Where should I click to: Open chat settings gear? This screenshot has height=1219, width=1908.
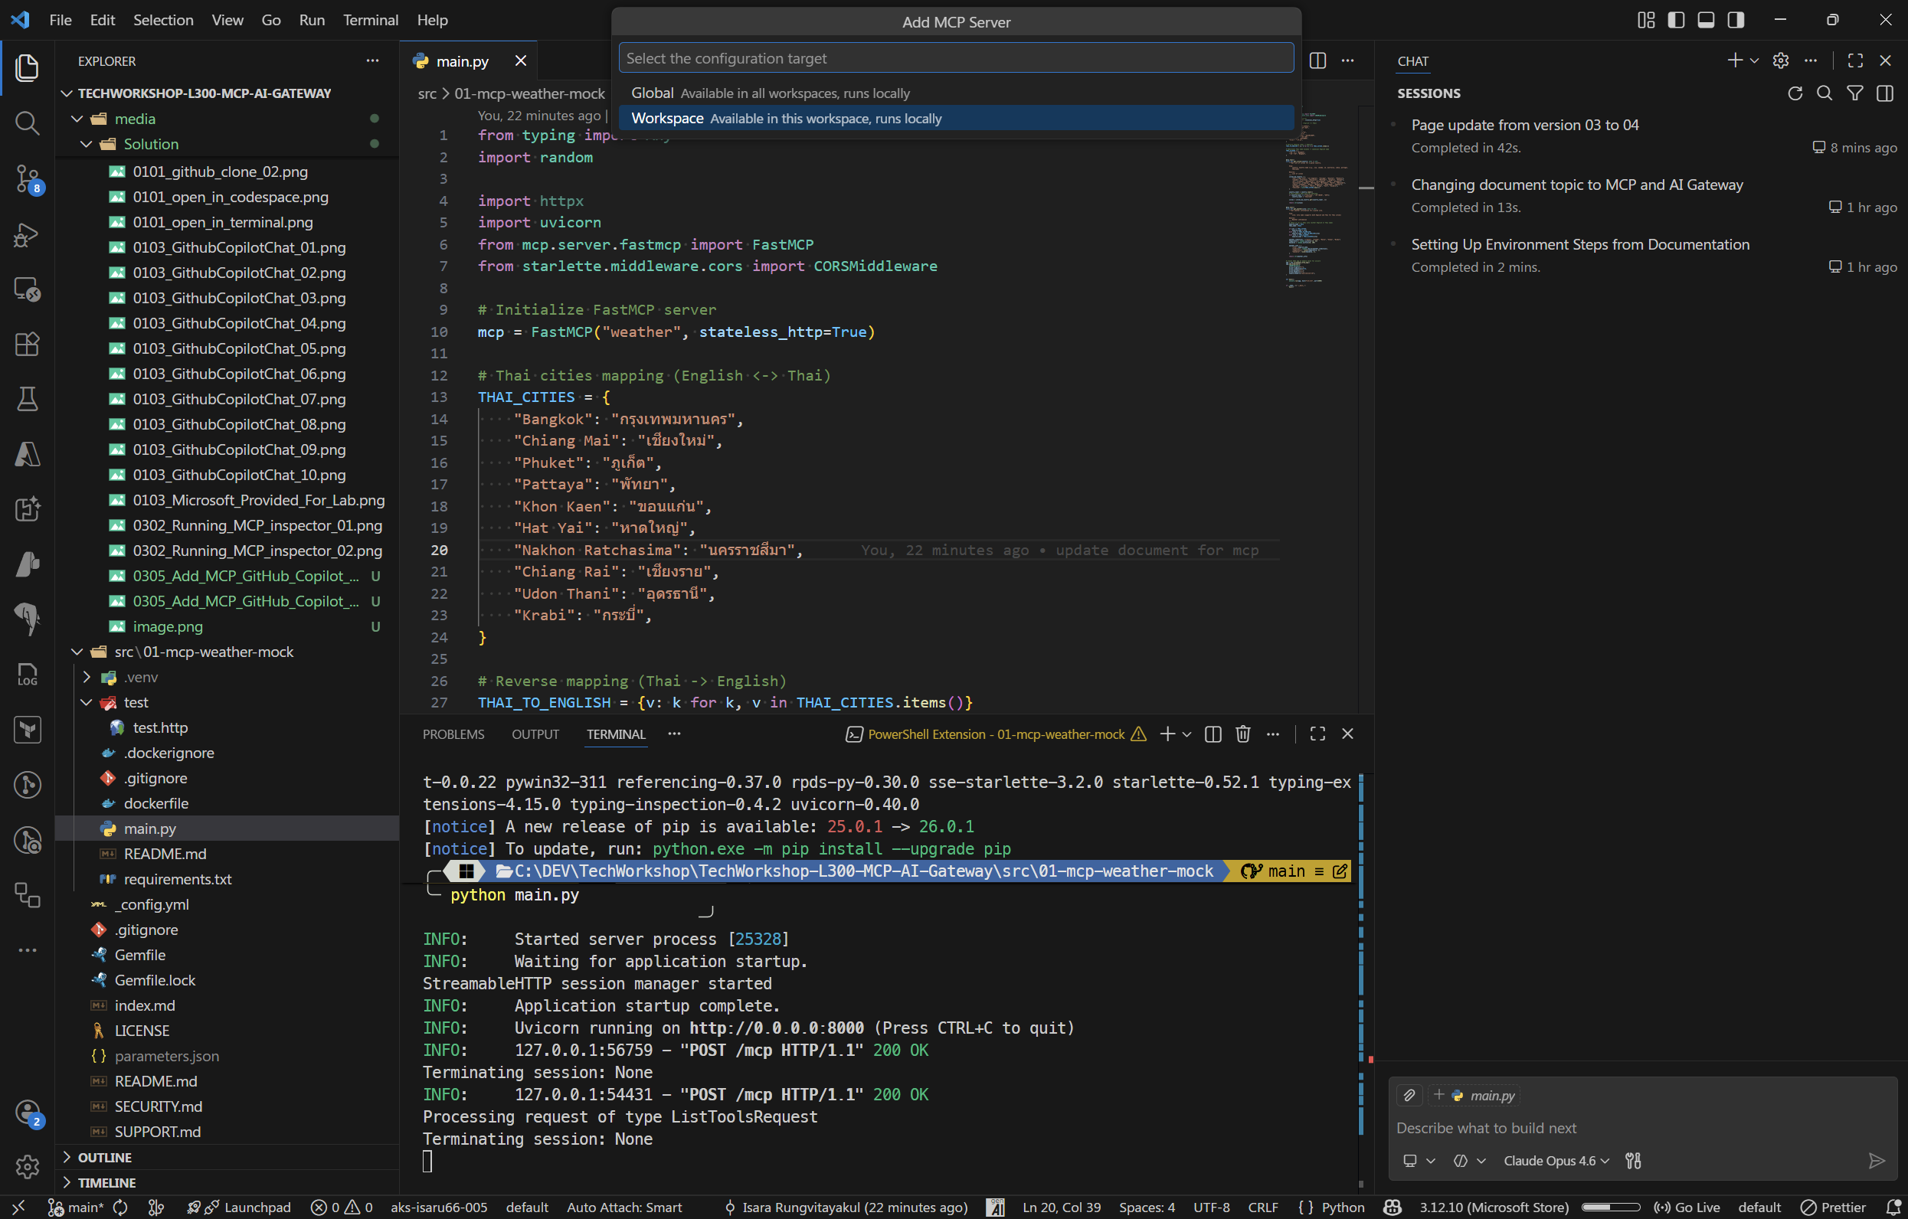1780,61
